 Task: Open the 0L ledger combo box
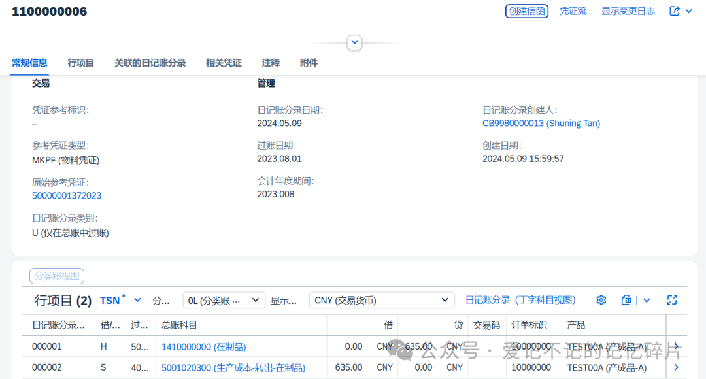click(x=224, y=300)
